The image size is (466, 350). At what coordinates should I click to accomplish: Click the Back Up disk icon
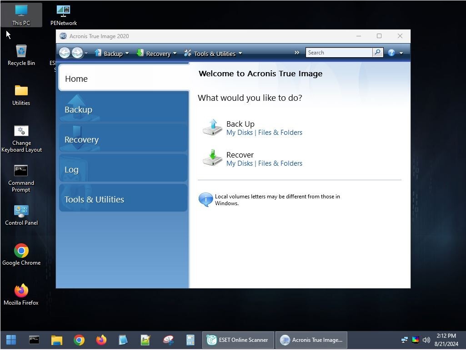[212, 128]
